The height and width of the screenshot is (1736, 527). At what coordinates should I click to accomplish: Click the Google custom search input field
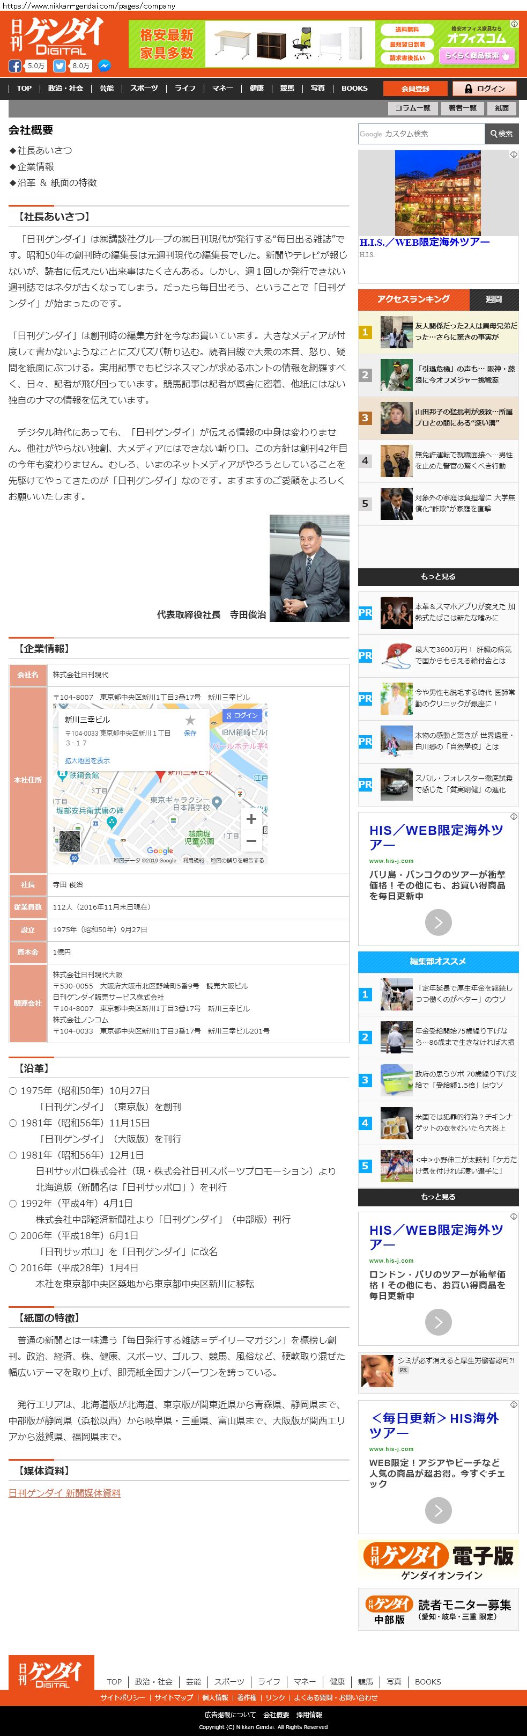pos(421,134)
